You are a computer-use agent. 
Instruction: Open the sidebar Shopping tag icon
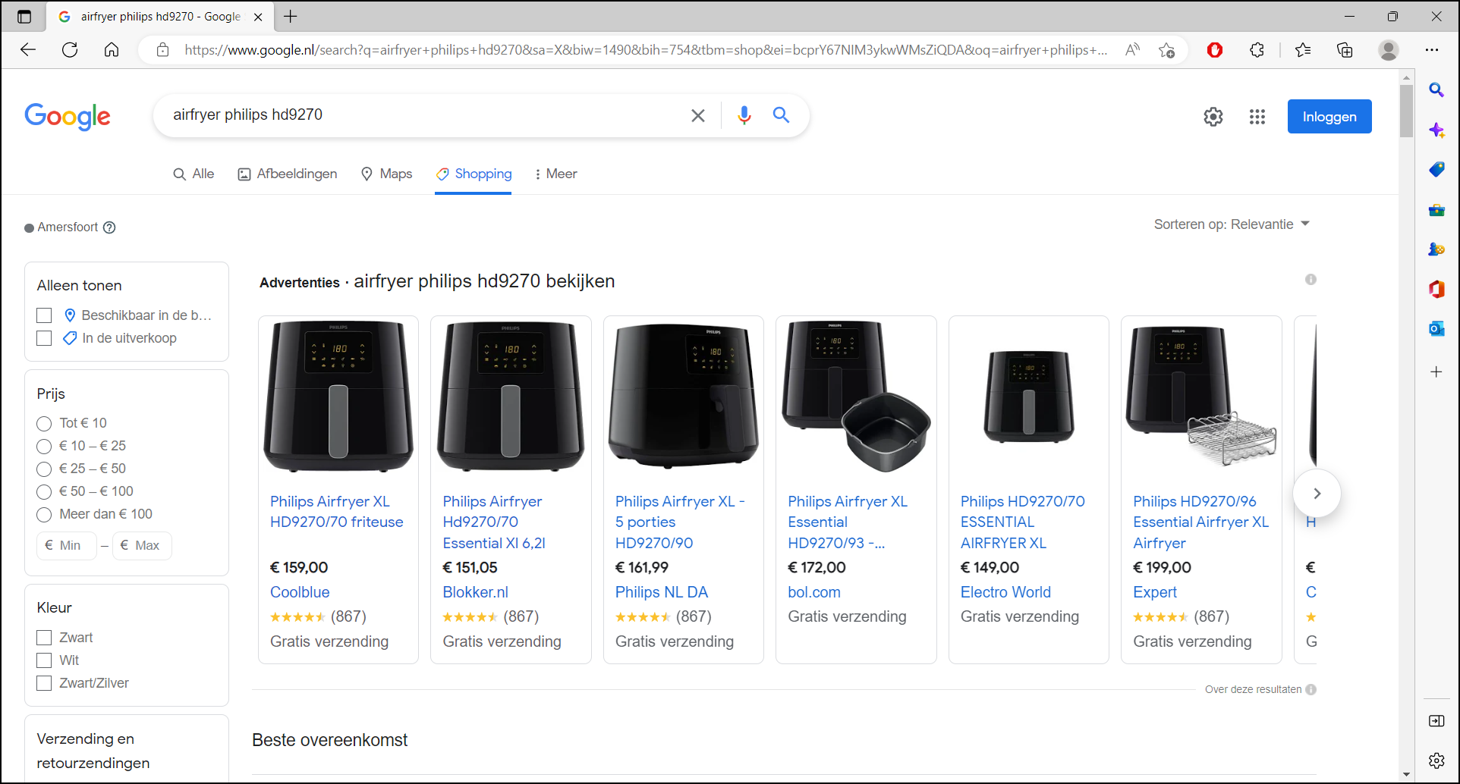tap(1436, 170)
